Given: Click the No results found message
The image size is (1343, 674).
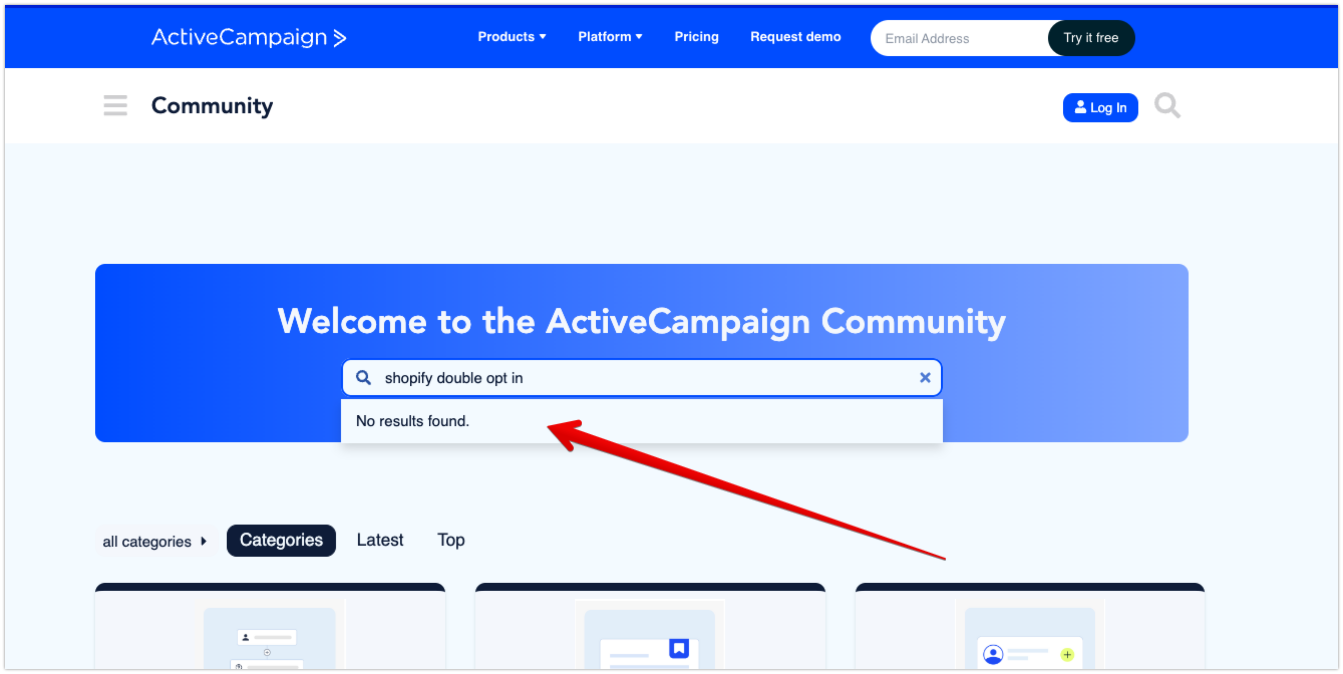Looking at the screenshot, I should tap(412, 421).
